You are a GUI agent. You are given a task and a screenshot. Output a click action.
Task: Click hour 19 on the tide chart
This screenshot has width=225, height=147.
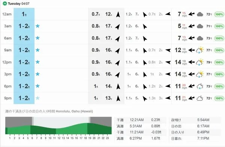click(90, 138)
